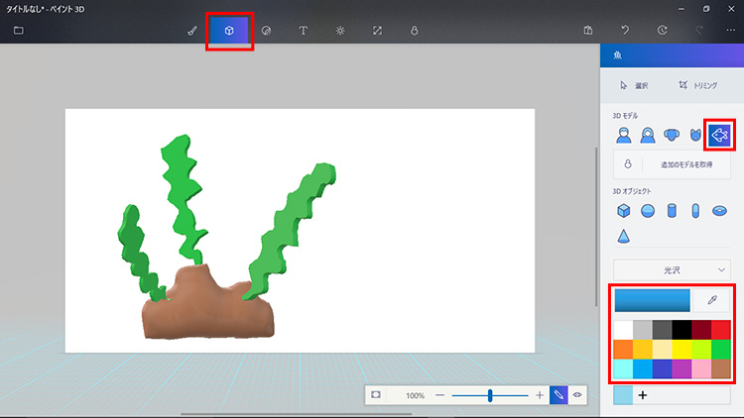The height and width of the screenshot is (418, 744).
Task: Switch to the 3D objects tab
Action: (x=229, y=31)
